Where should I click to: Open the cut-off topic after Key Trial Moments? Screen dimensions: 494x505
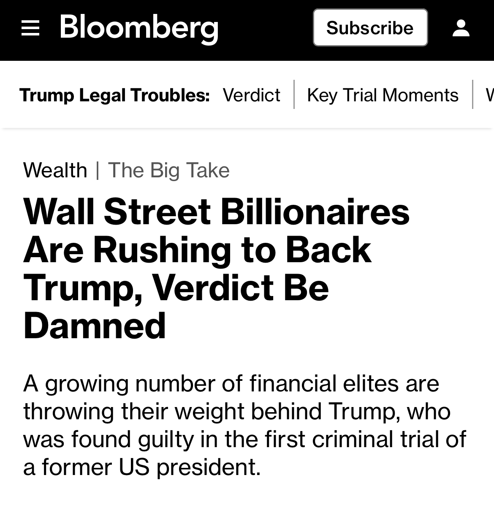489,95
